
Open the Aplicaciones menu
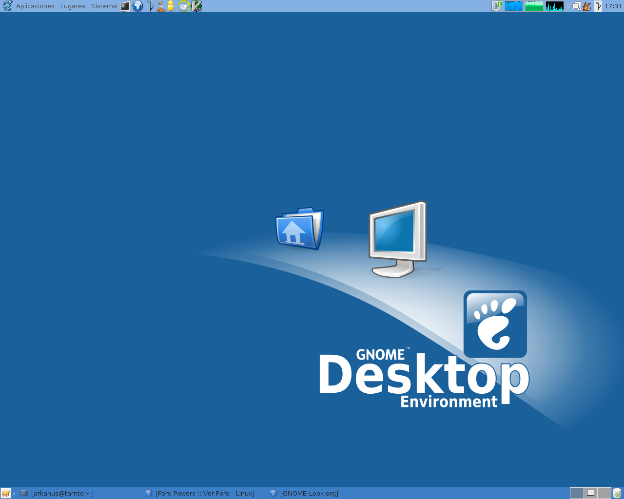point(35,6)
